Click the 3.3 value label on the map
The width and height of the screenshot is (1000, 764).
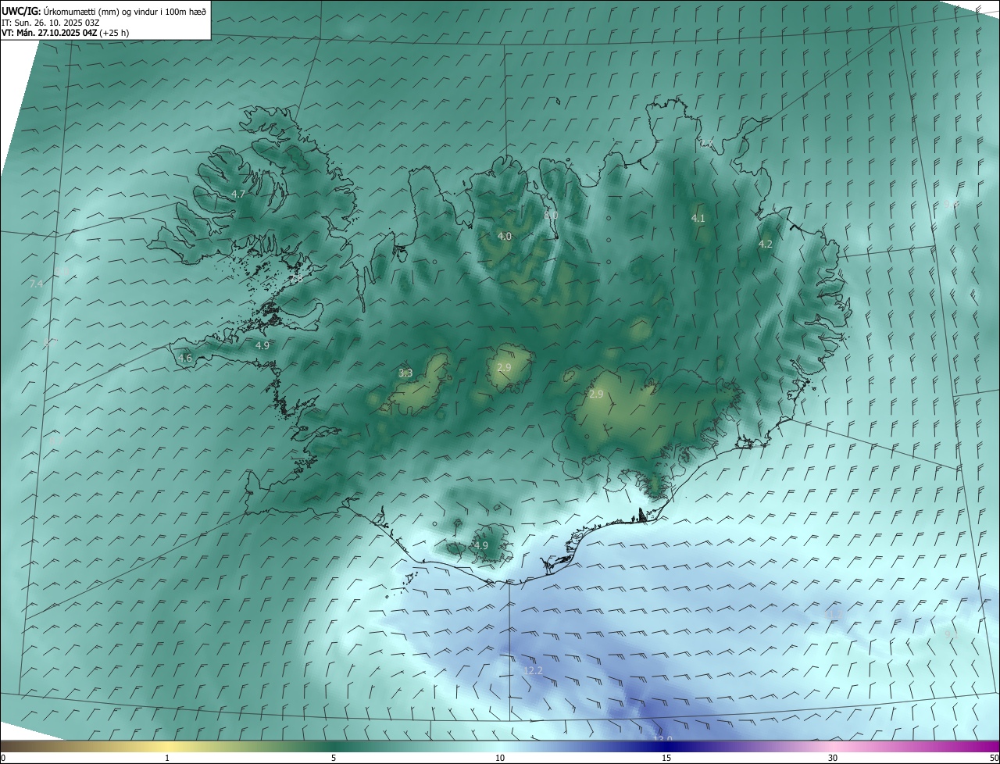point(405,373)
